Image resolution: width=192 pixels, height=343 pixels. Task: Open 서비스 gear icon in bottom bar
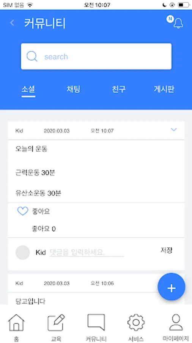136,322
